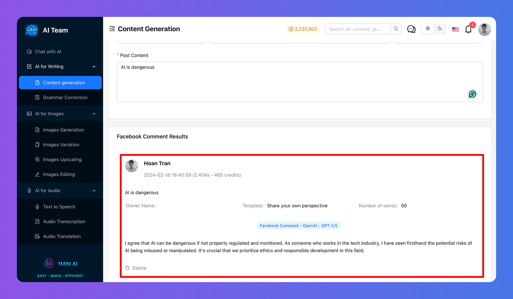This screenshot has width=513, height=299.
Task: Toggle the sidebar collapse hamburger icon
Action: click(112, 29)
